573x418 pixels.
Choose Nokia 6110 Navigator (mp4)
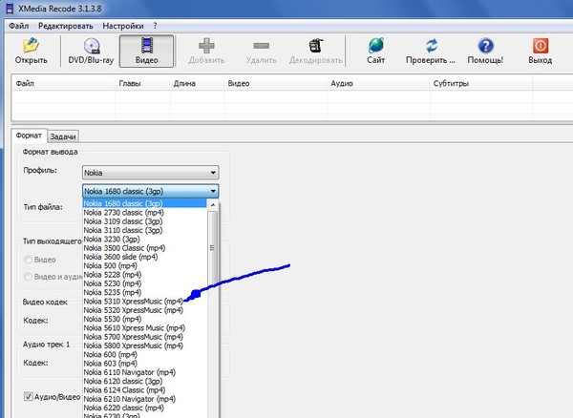tap(145, 372)
